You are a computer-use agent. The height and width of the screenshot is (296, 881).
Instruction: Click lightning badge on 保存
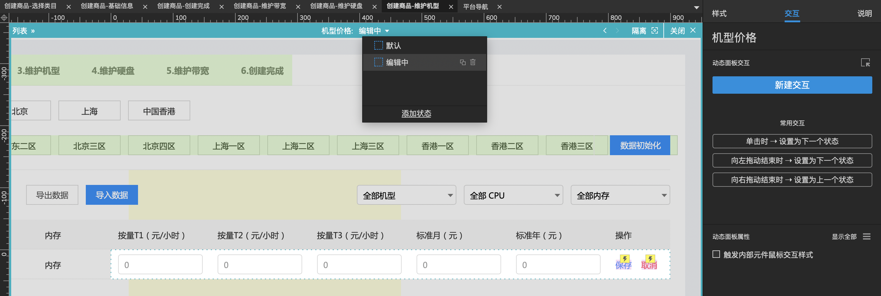[625, 259]
